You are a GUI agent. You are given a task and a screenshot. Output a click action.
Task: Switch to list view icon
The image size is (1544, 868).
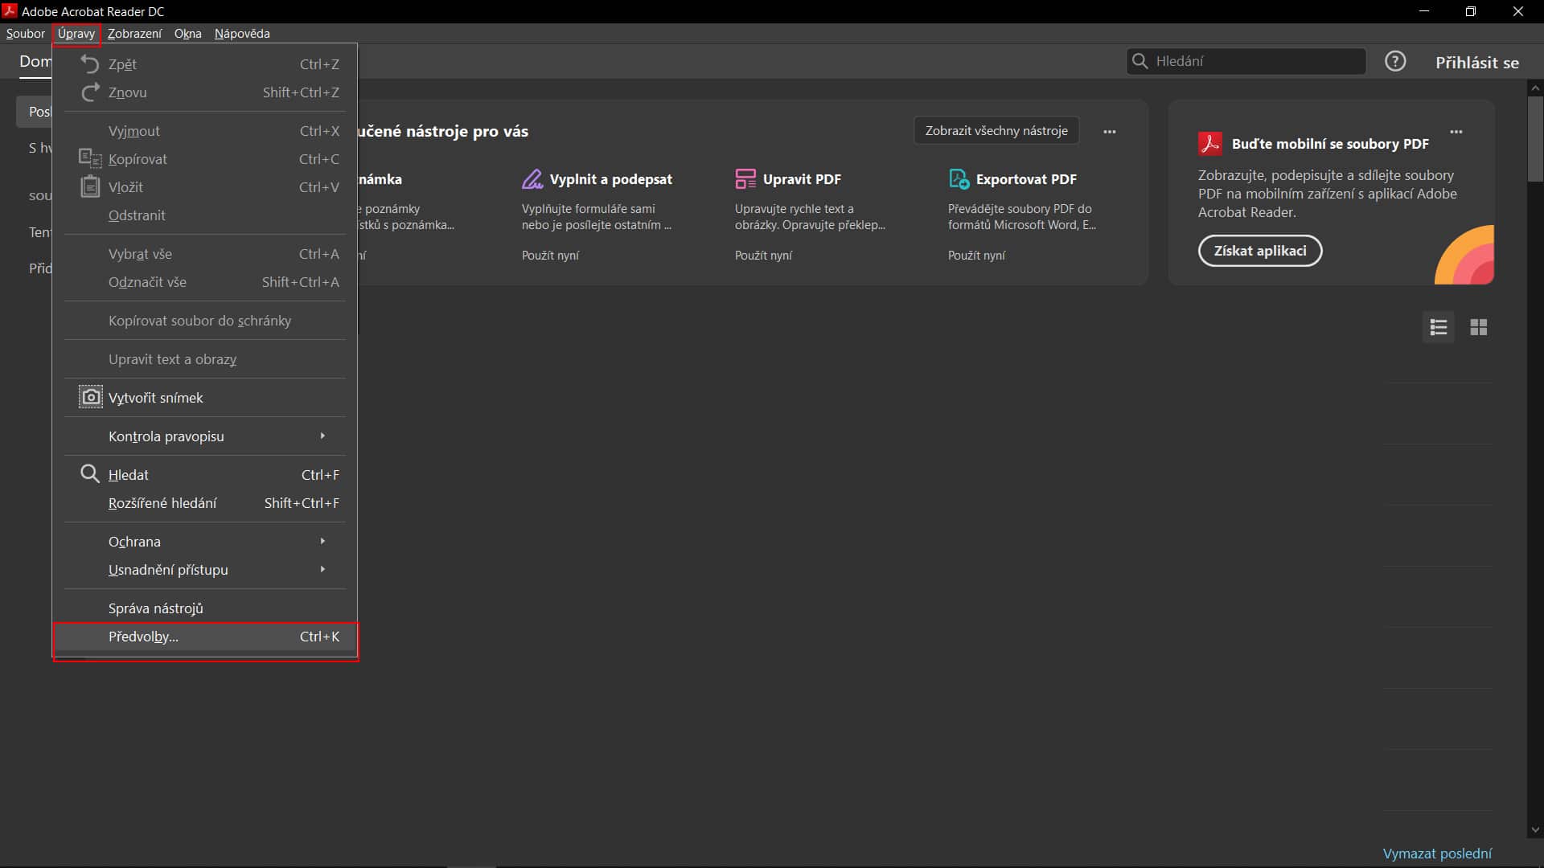tap(1439, 327)
